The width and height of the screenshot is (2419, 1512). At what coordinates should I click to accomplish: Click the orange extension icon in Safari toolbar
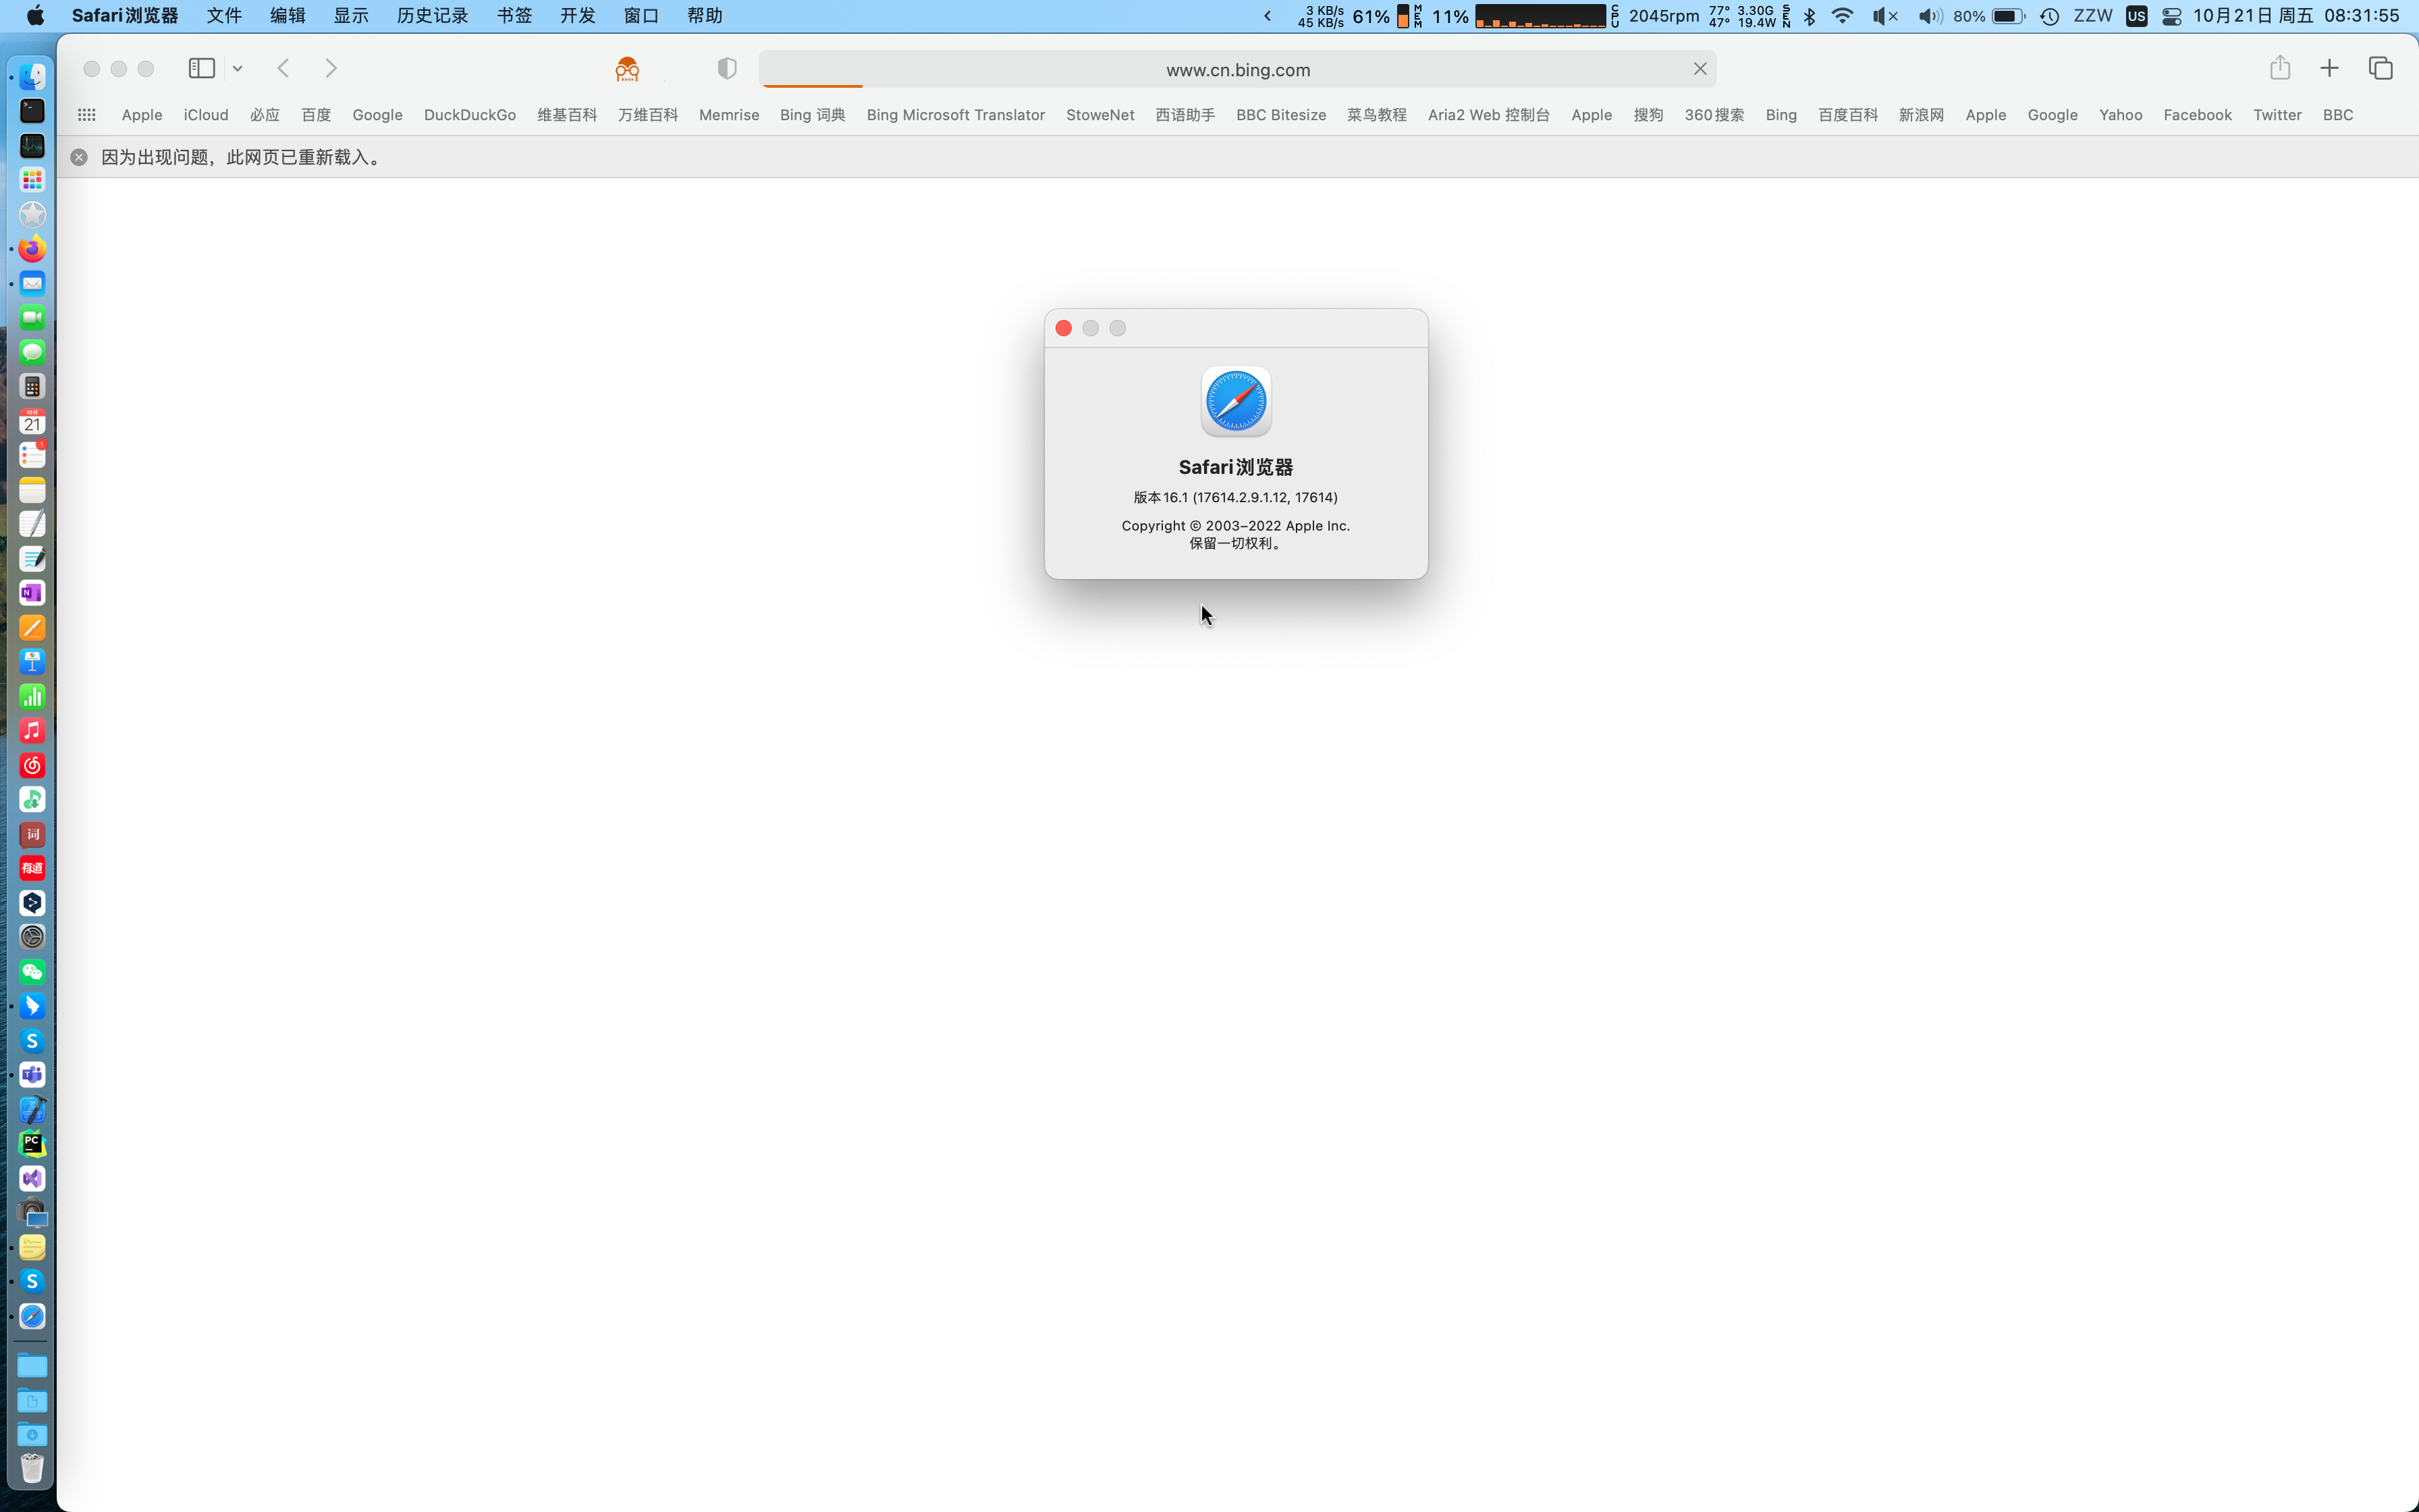[627, 68]
